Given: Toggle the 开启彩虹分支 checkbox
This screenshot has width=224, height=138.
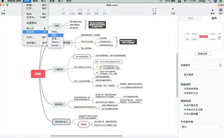Looking at the screenshot, I should (182, 93).
